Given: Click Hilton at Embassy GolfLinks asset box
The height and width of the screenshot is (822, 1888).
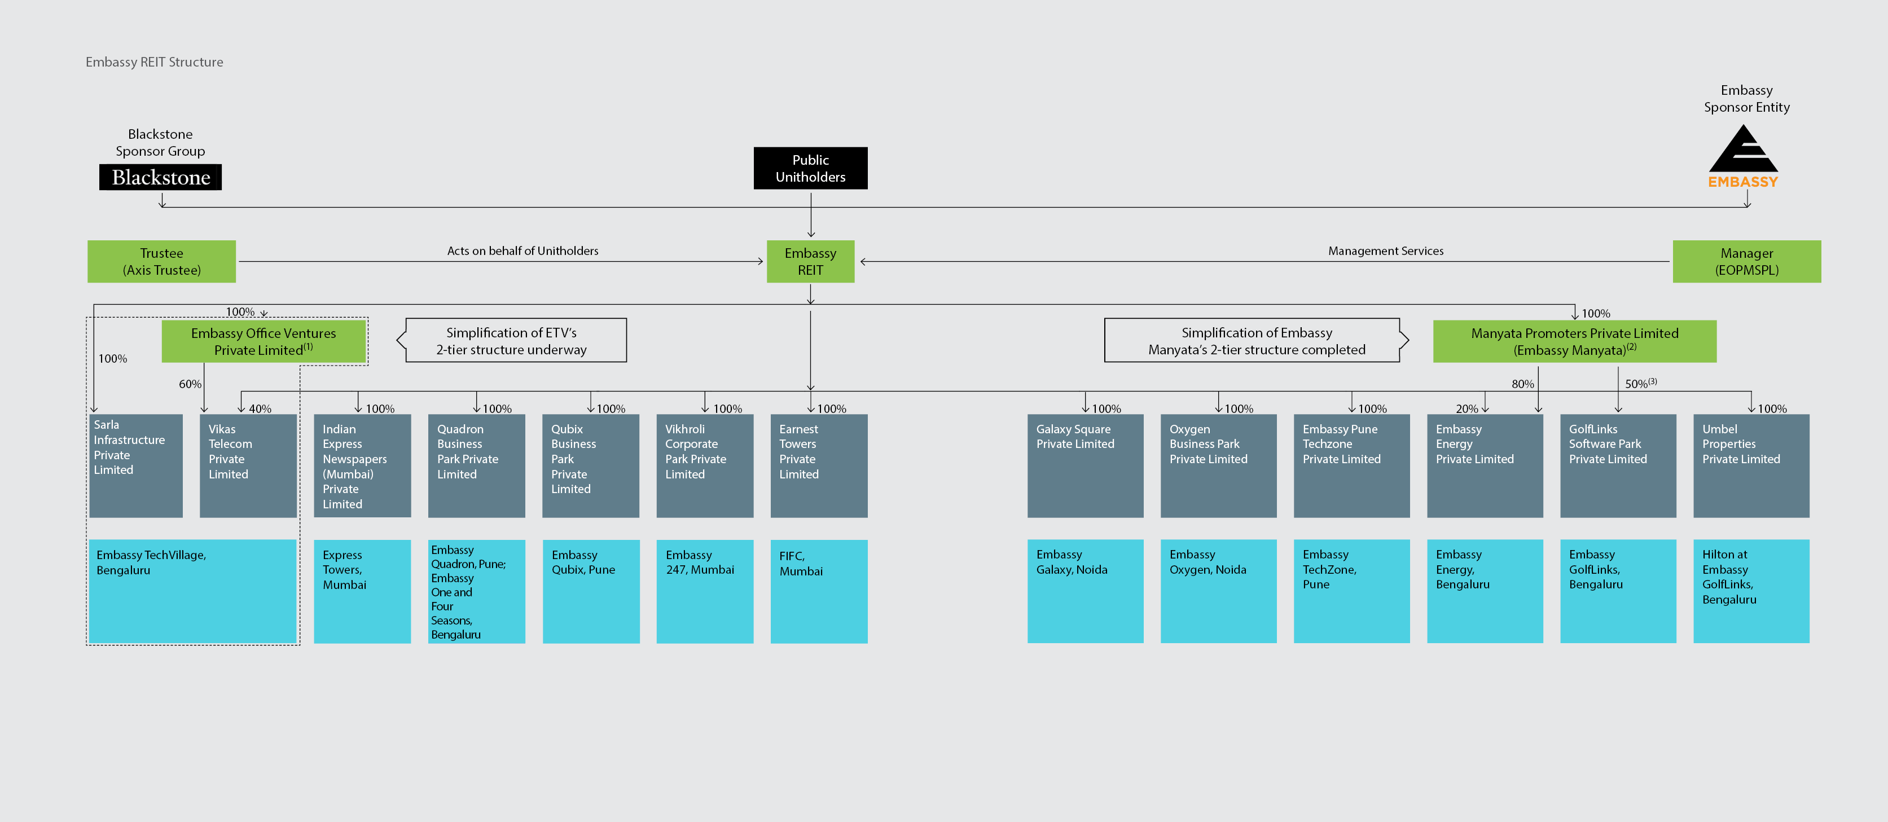Looking at the screenshot, I should point(1751,592).
